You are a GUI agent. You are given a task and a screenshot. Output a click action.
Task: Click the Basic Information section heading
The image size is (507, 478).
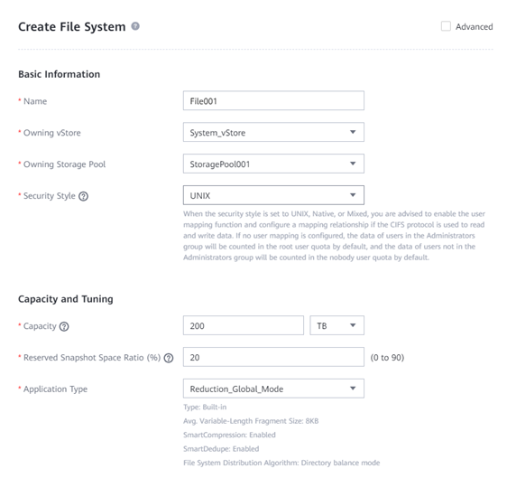(x=60, y=74)
